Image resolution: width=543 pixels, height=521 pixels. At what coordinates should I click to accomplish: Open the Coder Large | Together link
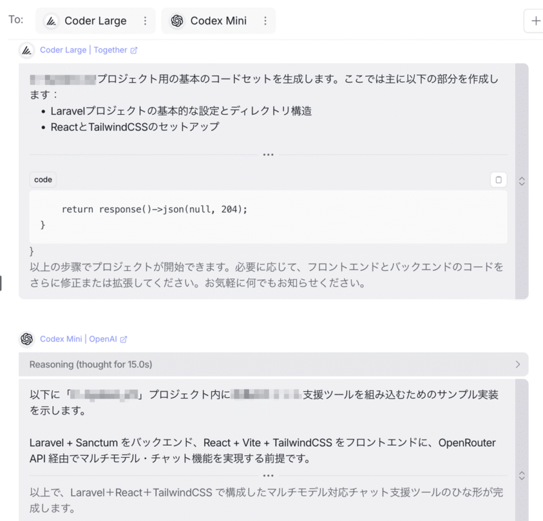[88, 50]
